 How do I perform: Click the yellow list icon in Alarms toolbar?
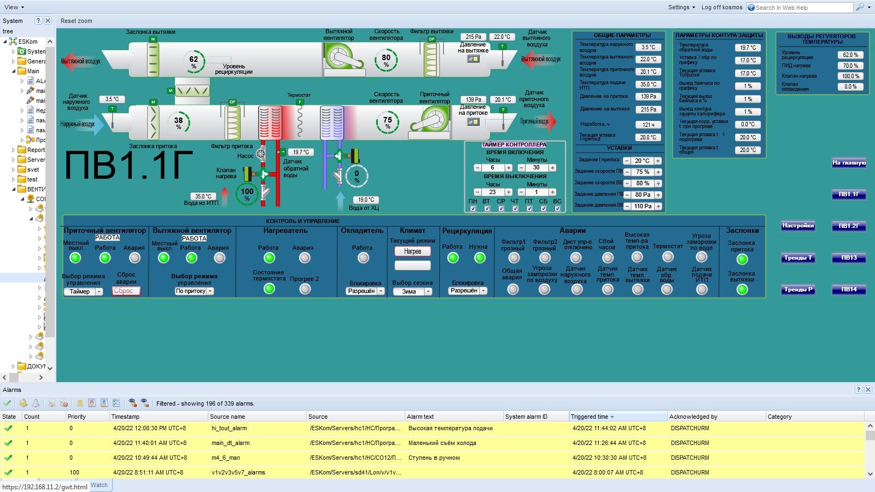(x=80, y=403)
